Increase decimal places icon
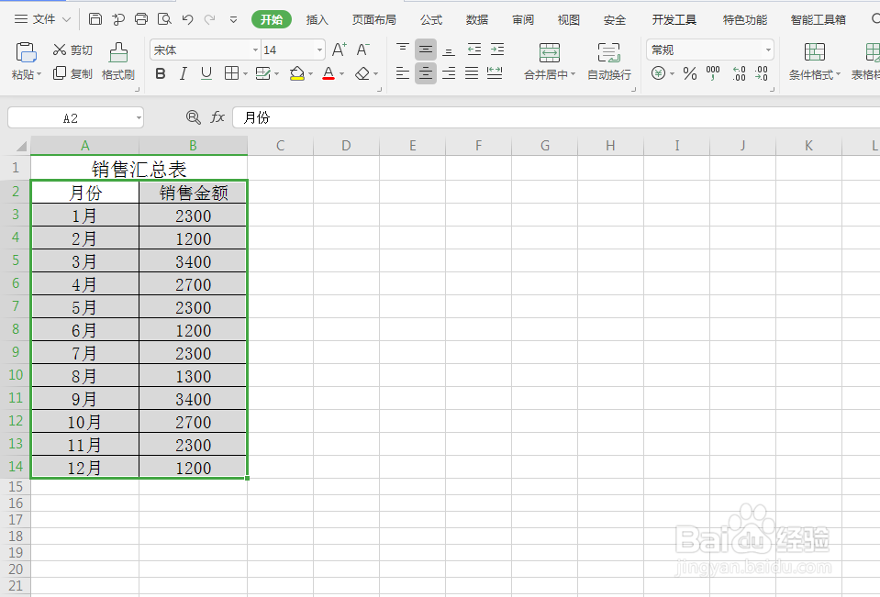This screenshot has height=597, width=880. [x=739, y=73]
